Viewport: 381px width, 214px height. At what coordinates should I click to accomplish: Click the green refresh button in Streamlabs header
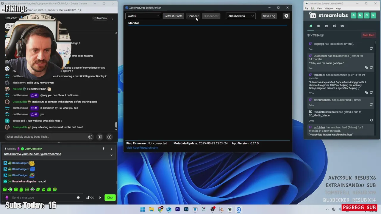[366, 15]
